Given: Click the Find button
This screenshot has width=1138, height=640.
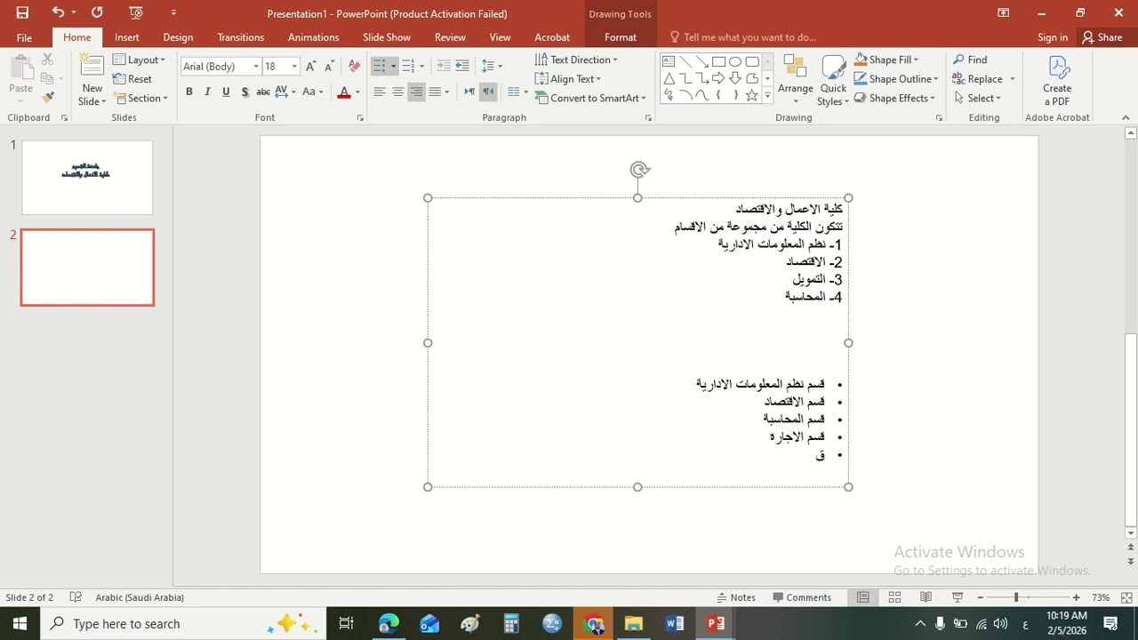Looking at the screenshot, I should (970, 60).
